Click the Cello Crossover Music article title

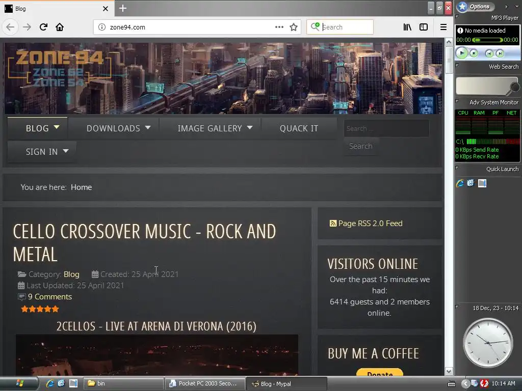(144, 243)
